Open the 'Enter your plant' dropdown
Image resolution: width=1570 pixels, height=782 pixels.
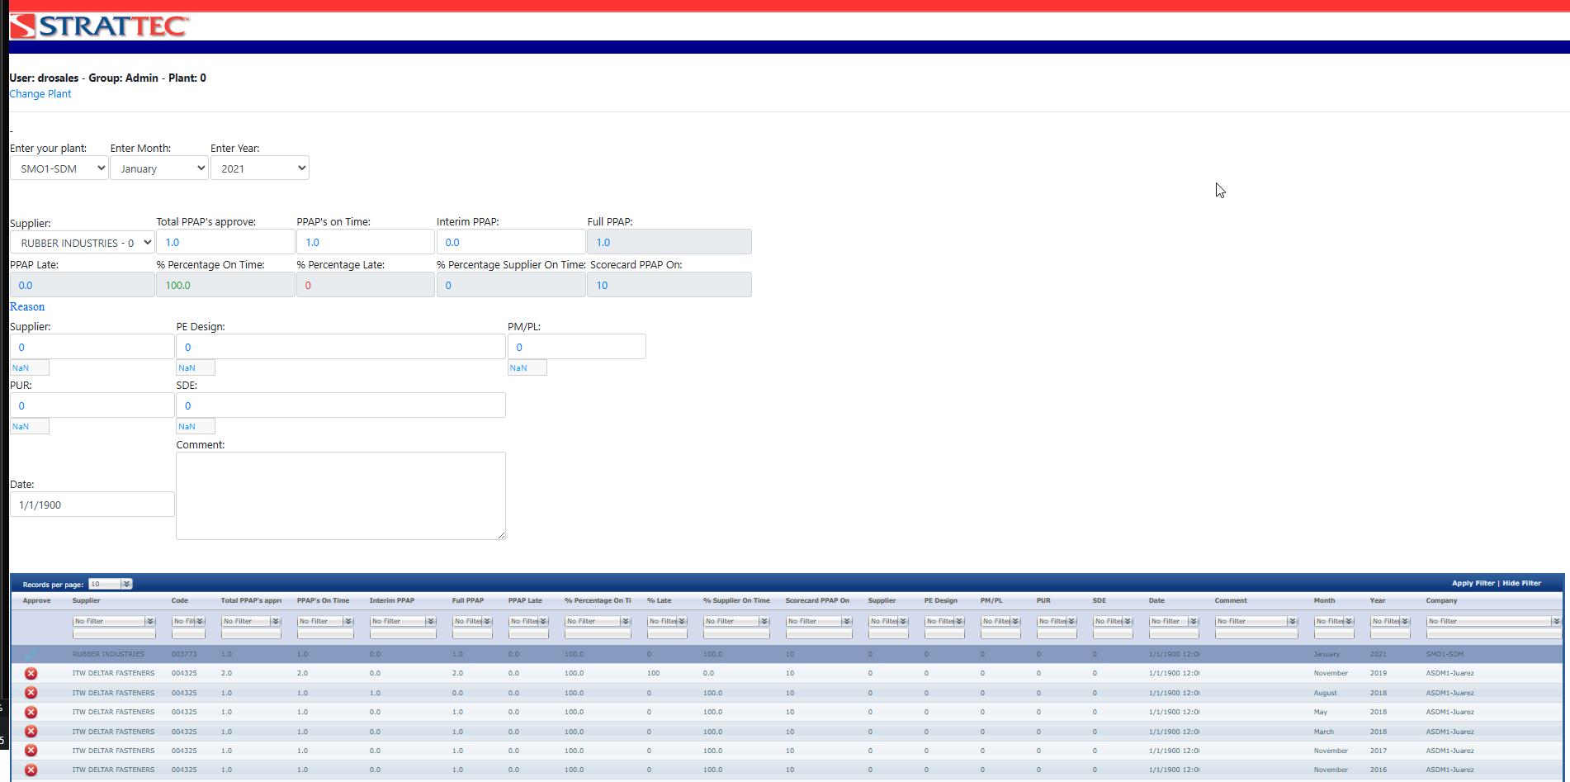click(x=59, y=168)
